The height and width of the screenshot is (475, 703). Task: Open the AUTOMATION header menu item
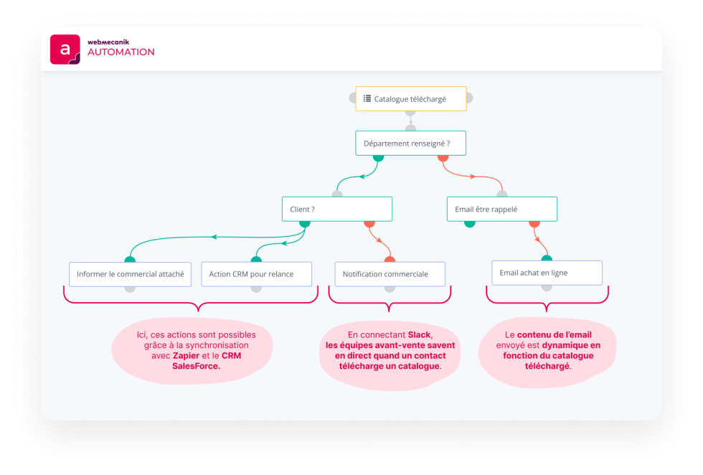(121, 52)
